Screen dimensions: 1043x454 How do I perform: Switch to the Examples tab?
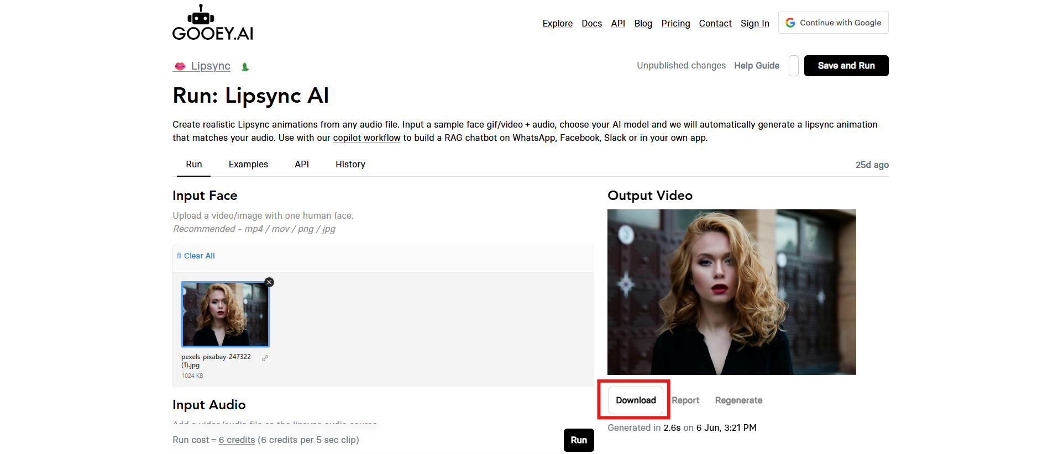coord(248,165)
